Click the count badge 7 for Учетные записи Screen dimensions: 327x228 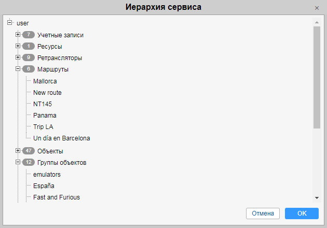(28, 35)
